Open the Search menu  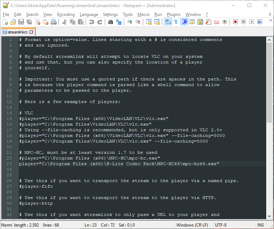tap(32, 14)
